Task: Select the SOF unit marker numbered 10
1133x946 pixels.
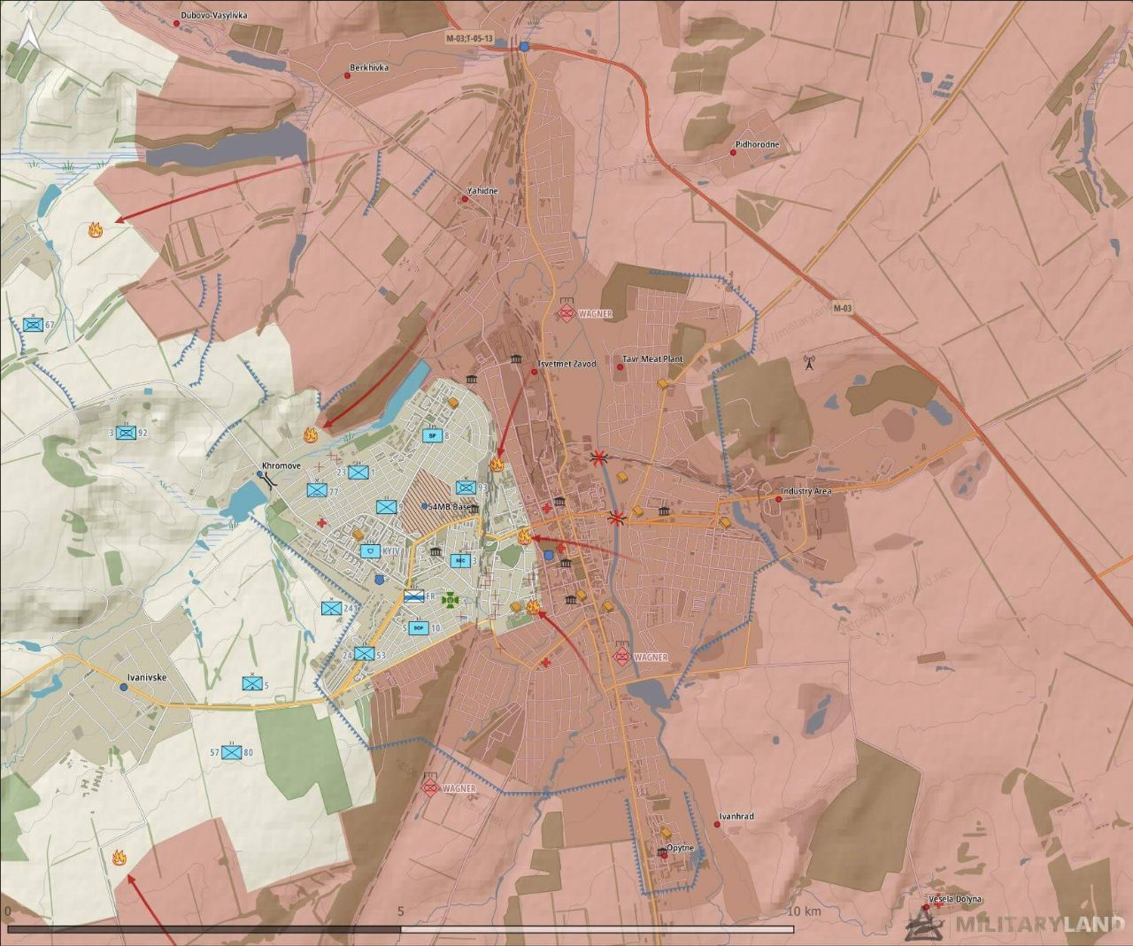Action: [x=420, y=627]
